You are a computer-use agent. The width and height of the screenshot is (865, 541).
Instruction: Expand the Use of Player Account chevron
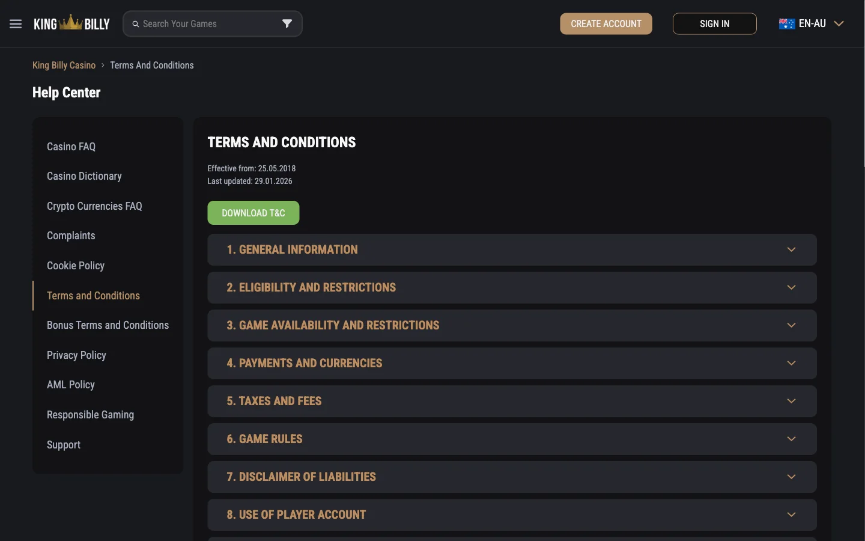click(791, 515)
